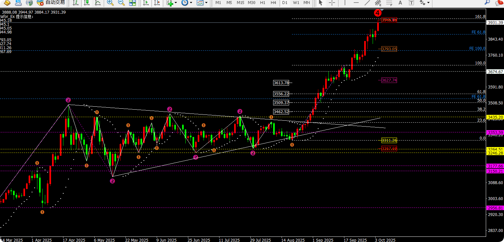Switch to H4 timeframe
This screenshot has height=242, width=504.
pyautogui.click(x=273, y=3)
